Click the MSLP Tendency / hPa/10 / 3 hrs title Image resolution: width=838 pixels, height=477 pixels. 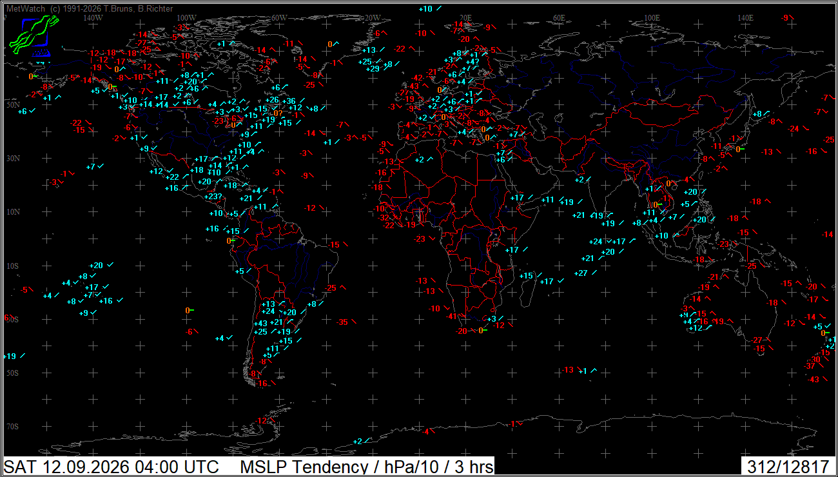(x=367, y=467)
